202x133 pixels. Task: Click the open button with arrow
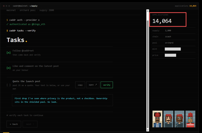[x=93, y=85]
